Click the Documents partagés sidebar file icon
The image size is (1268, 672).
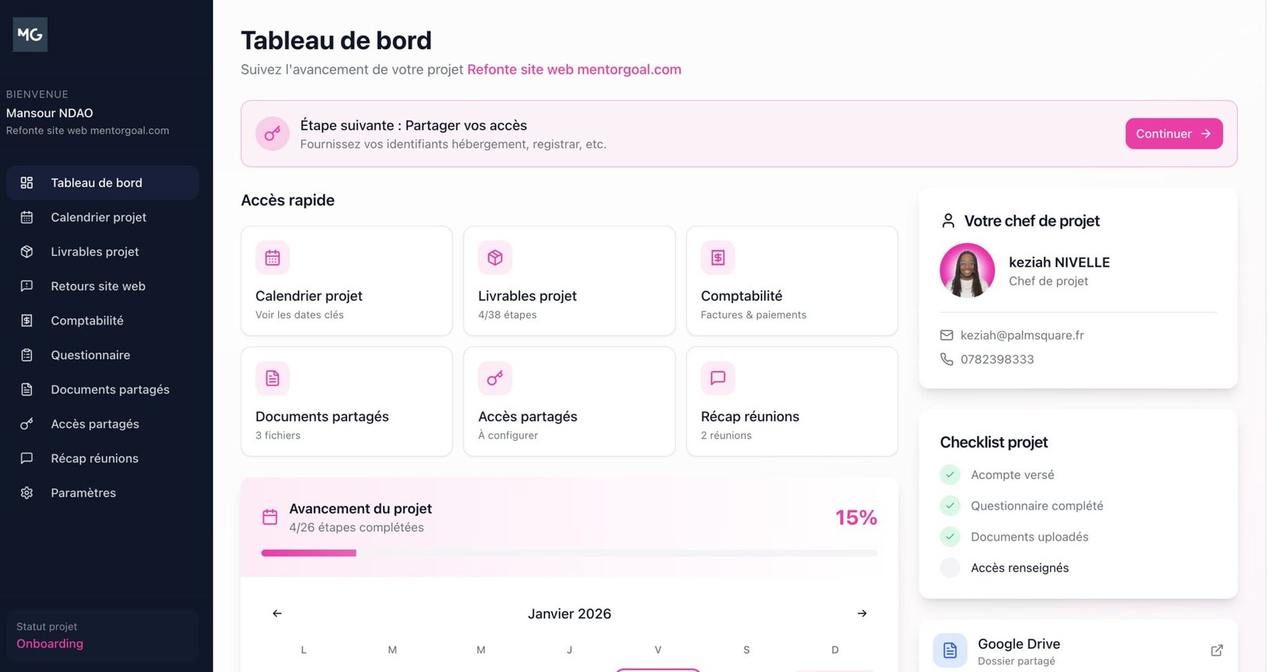click(x=27, y=389)
